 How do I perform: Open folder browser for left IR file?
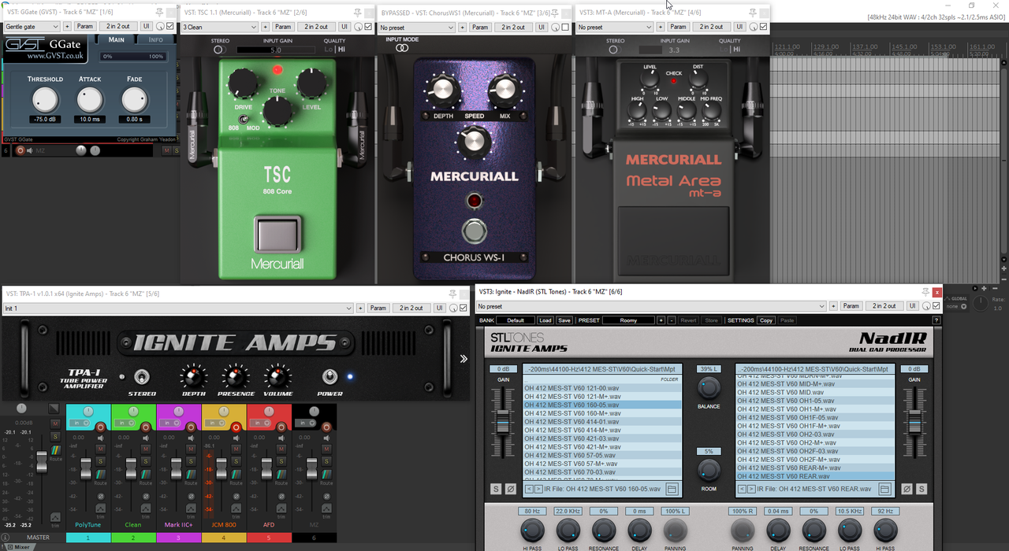coord(672,489)
